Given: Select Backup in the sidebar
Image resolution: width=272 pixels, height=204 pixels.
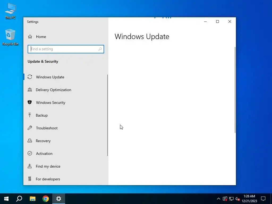Looking at the screenshot, I should (66, 115).
